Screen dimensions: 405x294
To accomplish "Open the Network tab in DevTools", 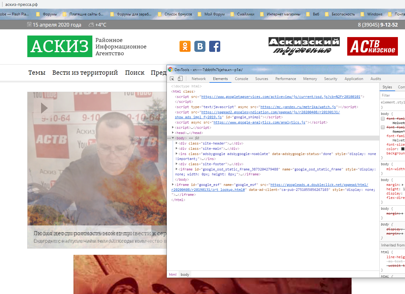I will pyautogui.click(x=199, y=78).
